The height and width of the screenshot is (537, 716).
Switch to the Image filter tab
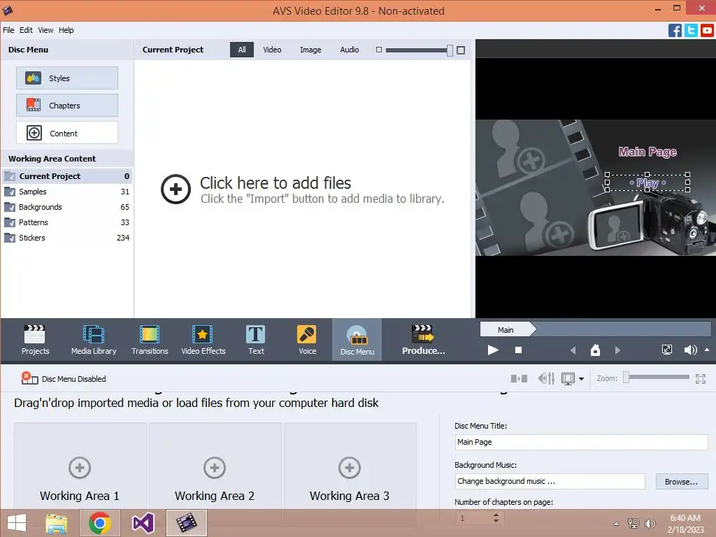coord(310,50)
